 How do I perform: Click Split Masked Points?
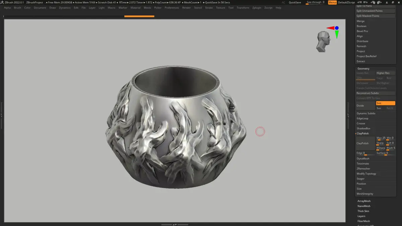point(376,16)
